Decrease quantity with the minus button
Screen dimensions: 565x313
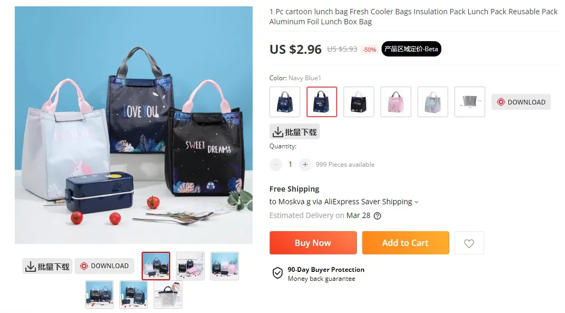[x=276, y=164]
